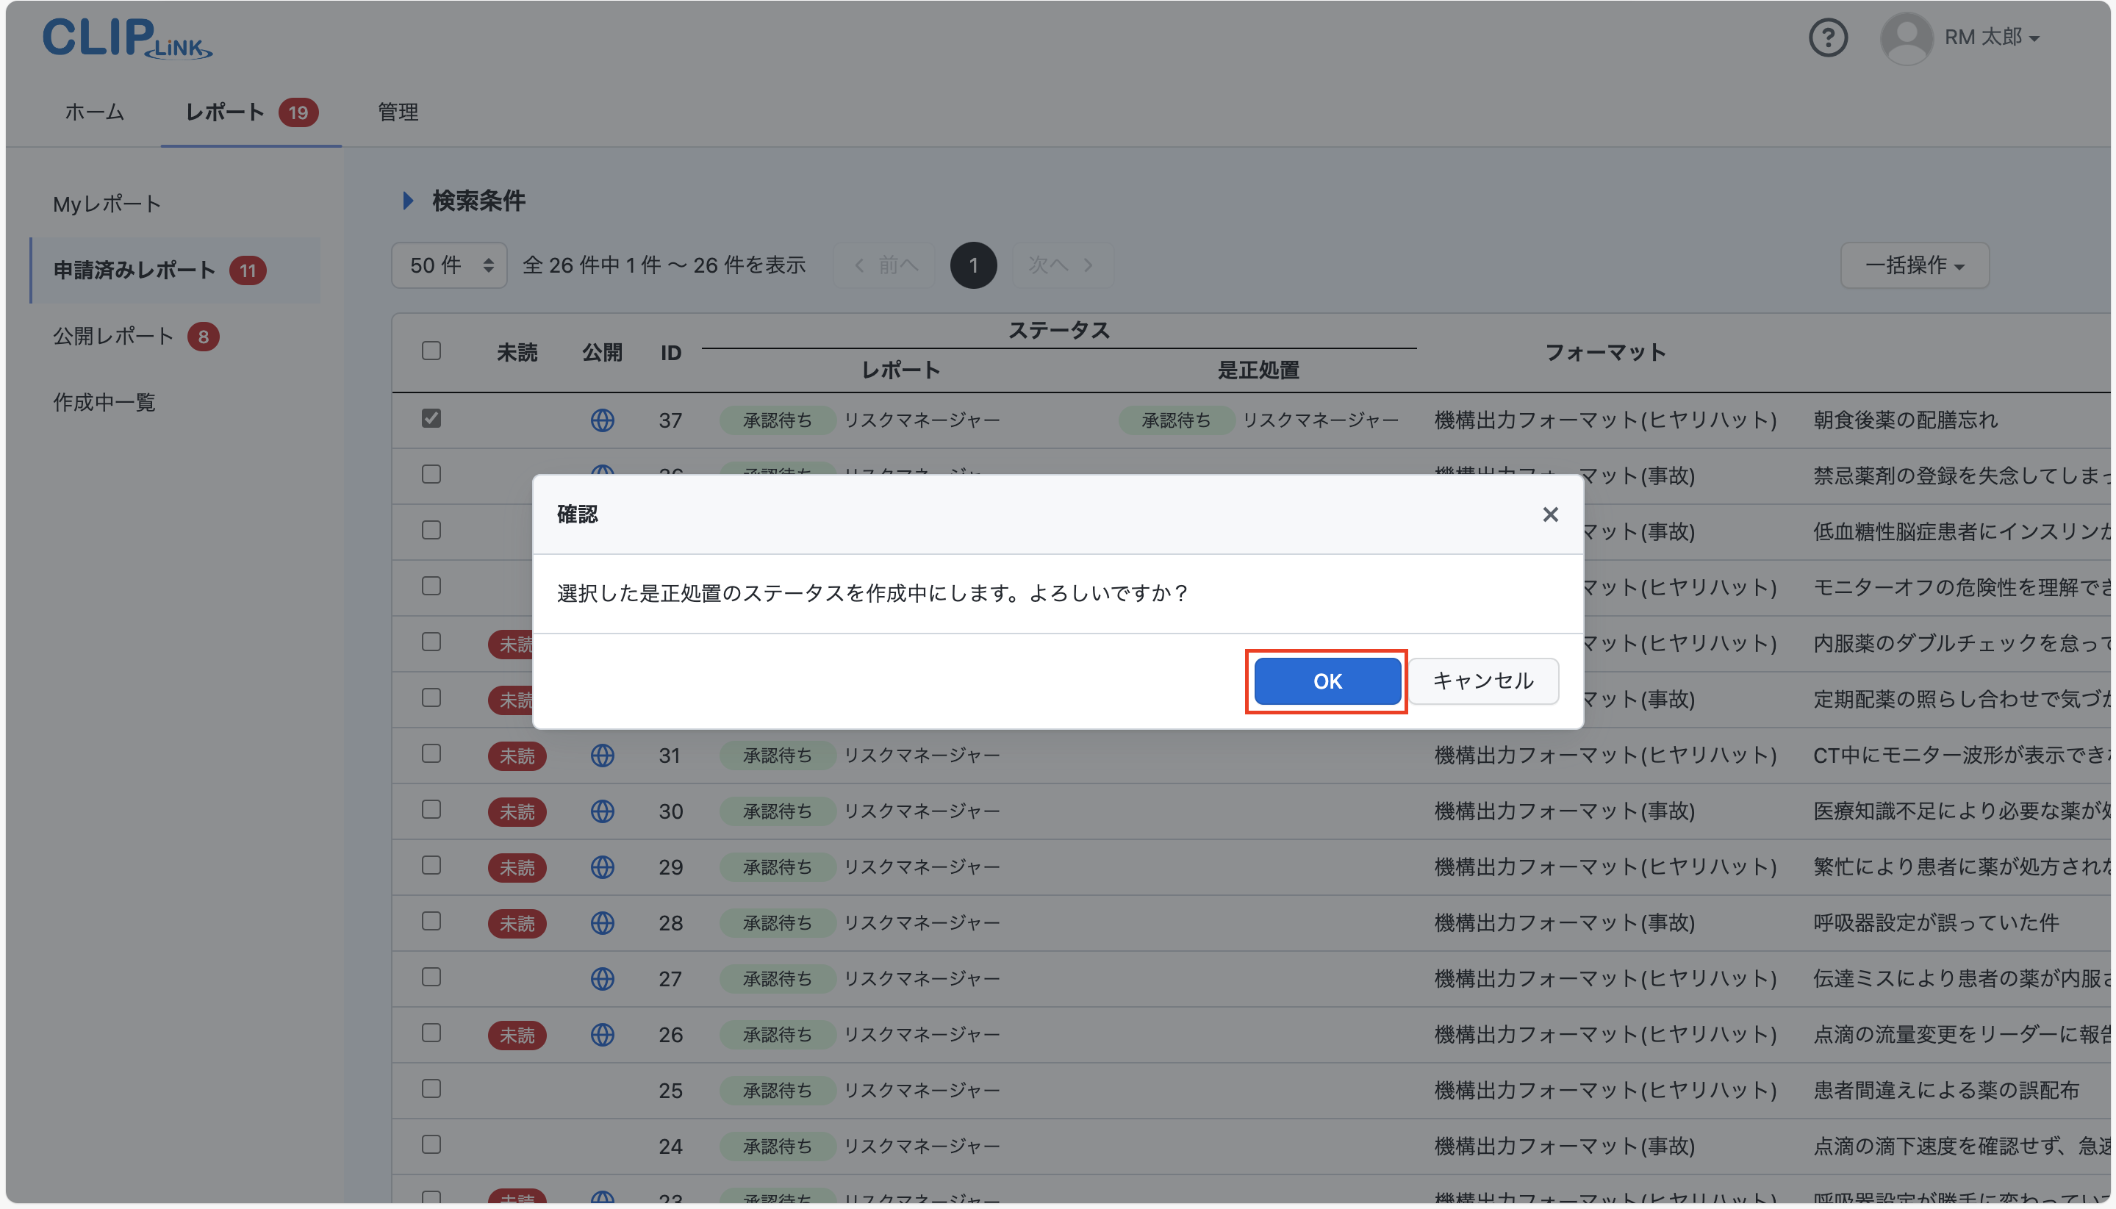The image size is (2116, 1209).
Task: Open the public globe icon for report 37
Action: pyautogui.click(x=602, y=420)
